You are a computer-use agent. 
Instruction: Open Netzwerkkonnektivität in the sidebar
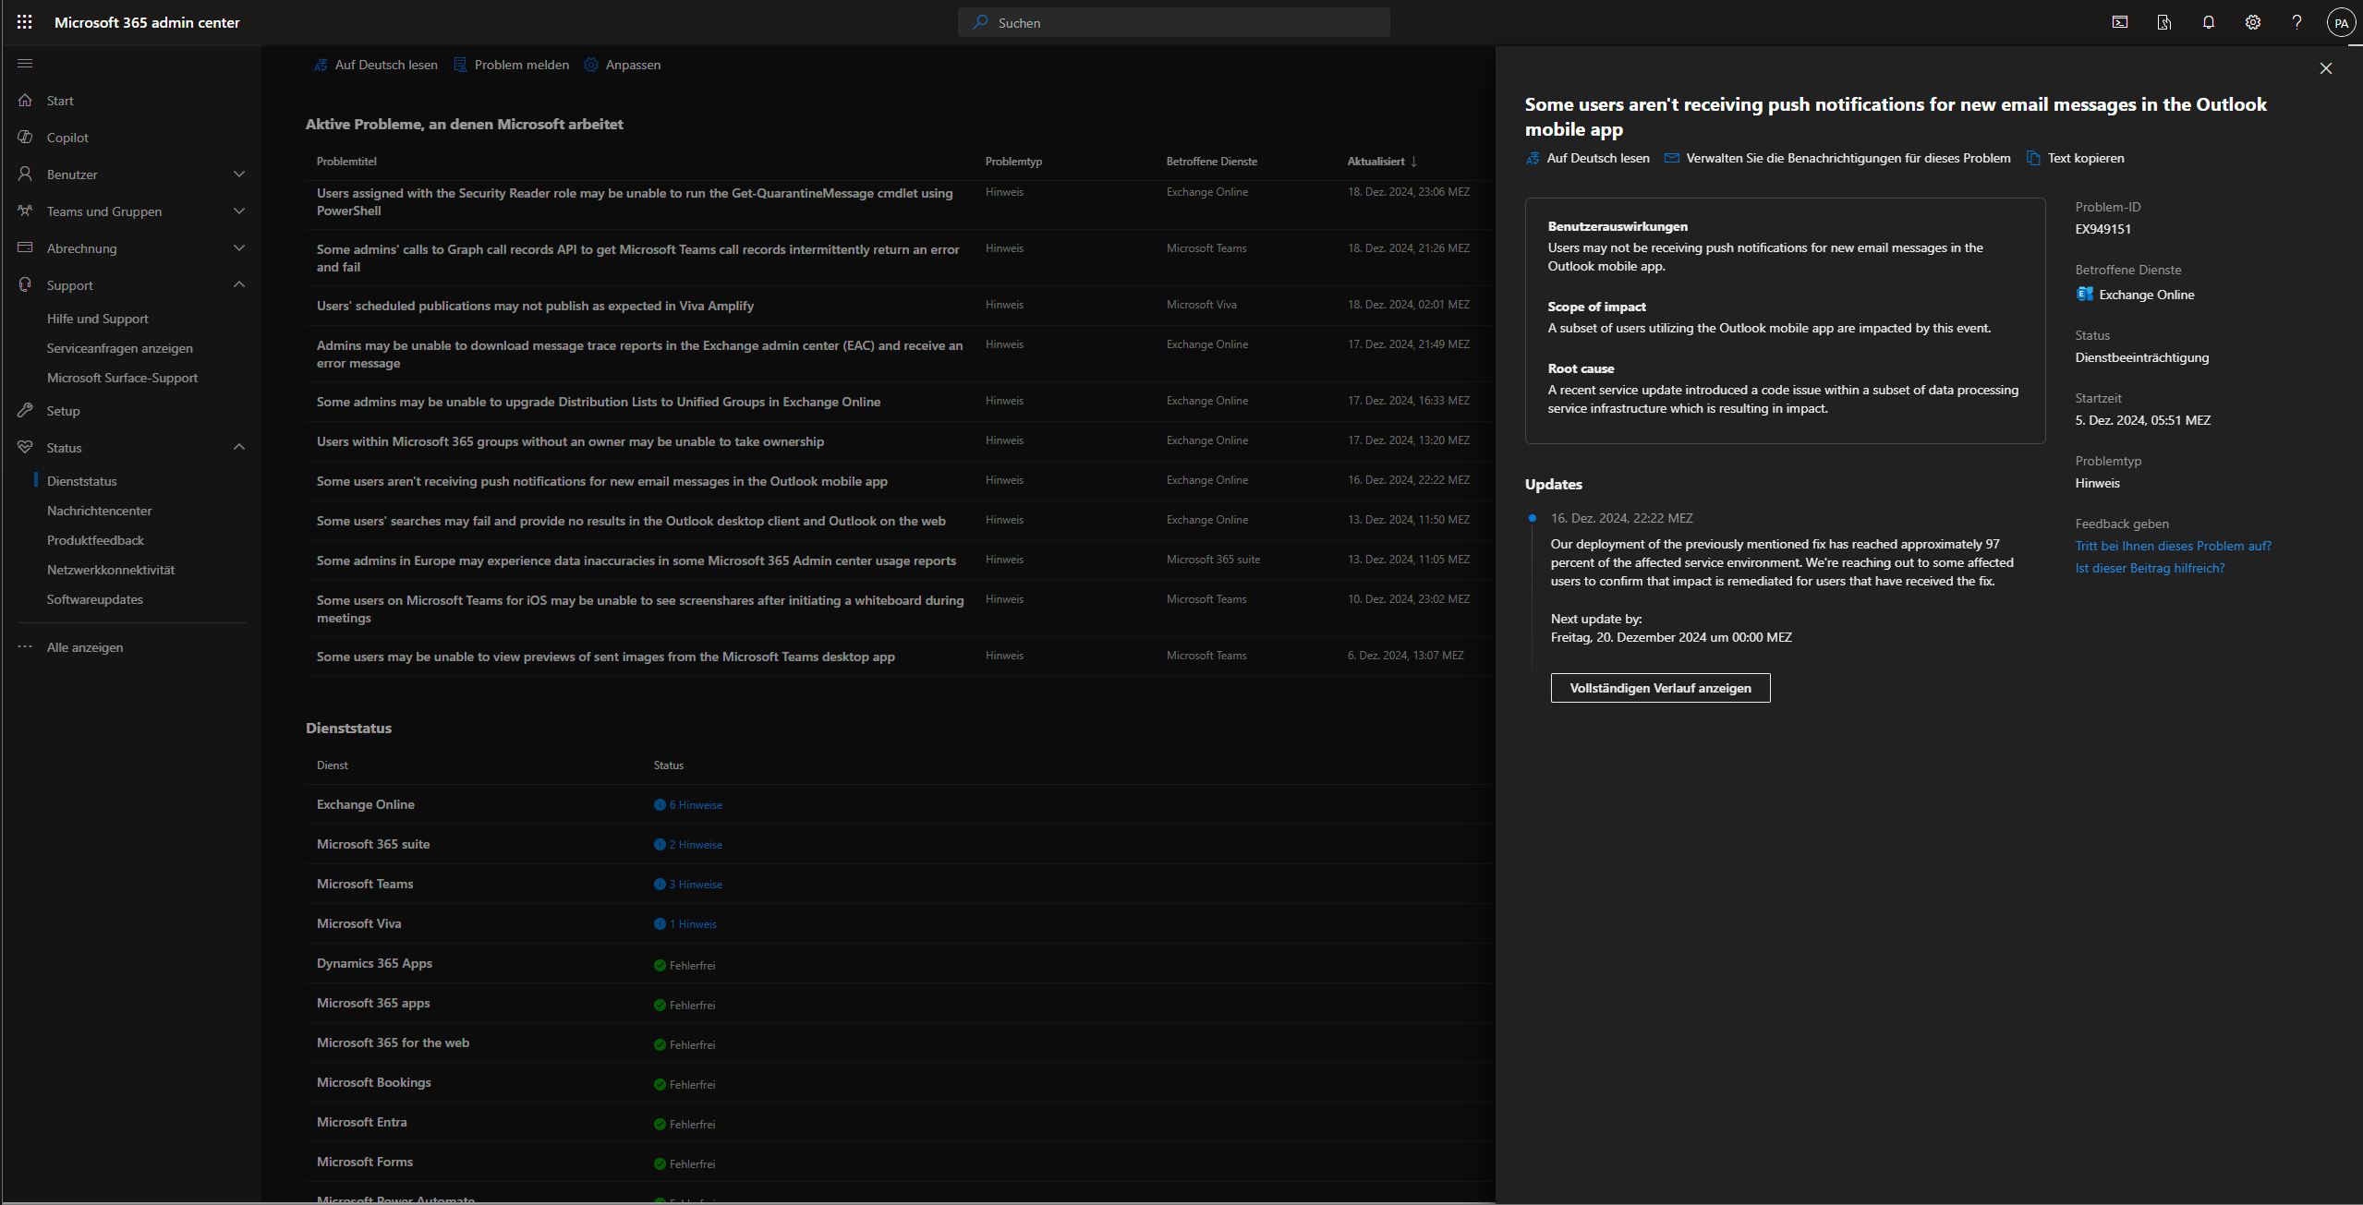point(111,570)
